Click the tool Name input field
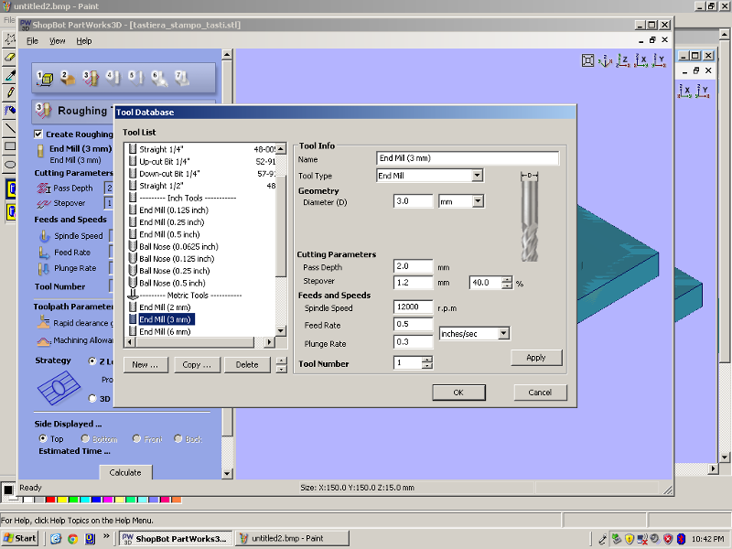The width and height of the screenshot is (732, 549). tap(467, 158)
